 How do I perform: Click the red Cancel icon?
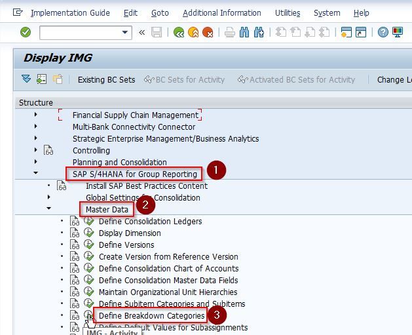(x=208, y=32)
